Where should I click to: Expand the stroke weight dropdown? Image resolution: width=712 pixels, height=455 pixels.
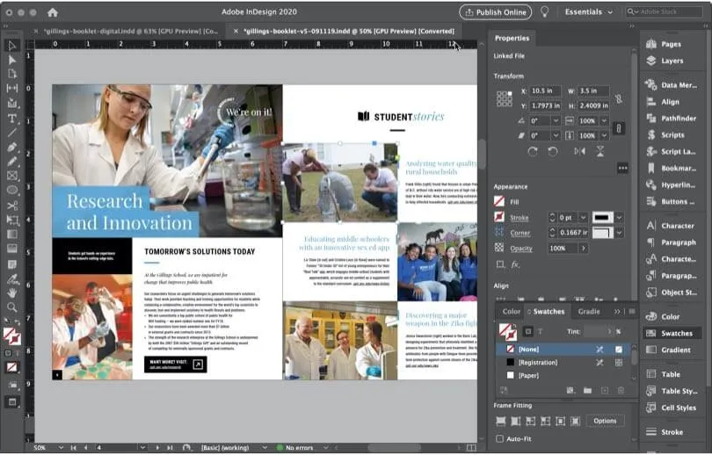point(582,217)
